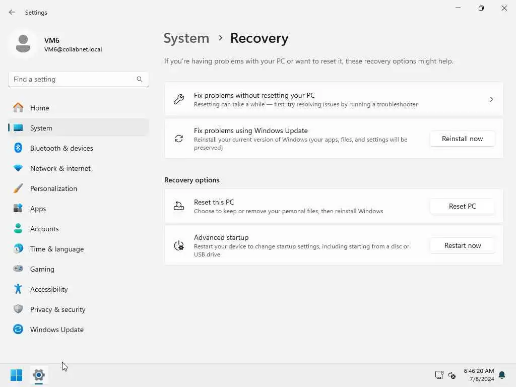Open the Apps settings
The image size is (516, 387).
78,208
